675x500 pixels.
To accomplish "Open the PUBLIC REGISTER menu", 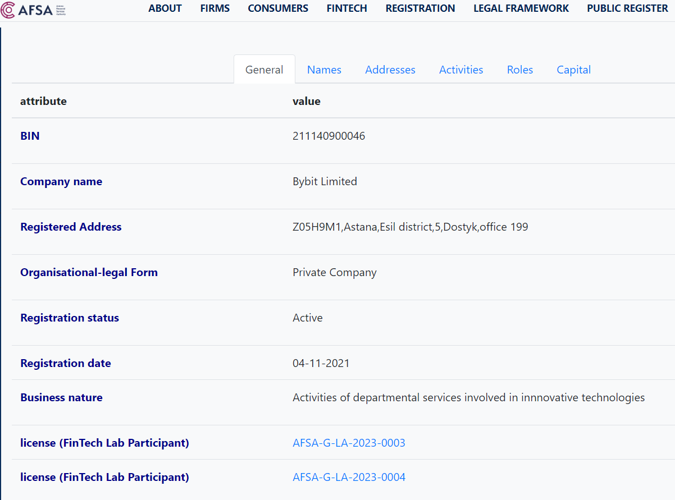I will (x=628, y=8).
